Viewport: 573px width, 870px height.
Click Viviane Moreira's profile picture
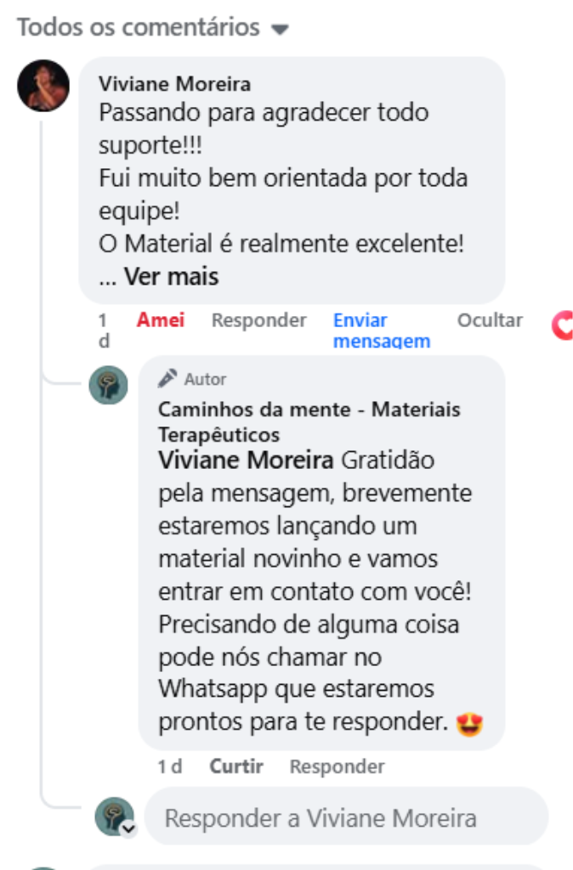[x=43, y=85]
